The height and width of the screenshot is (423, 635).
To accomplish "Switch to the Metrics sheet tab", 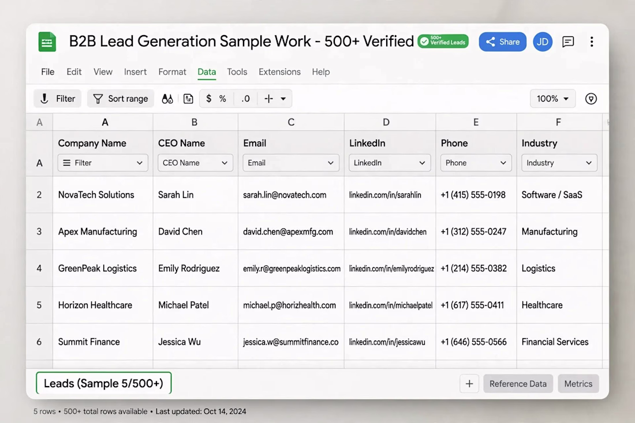I will point(578,384).
